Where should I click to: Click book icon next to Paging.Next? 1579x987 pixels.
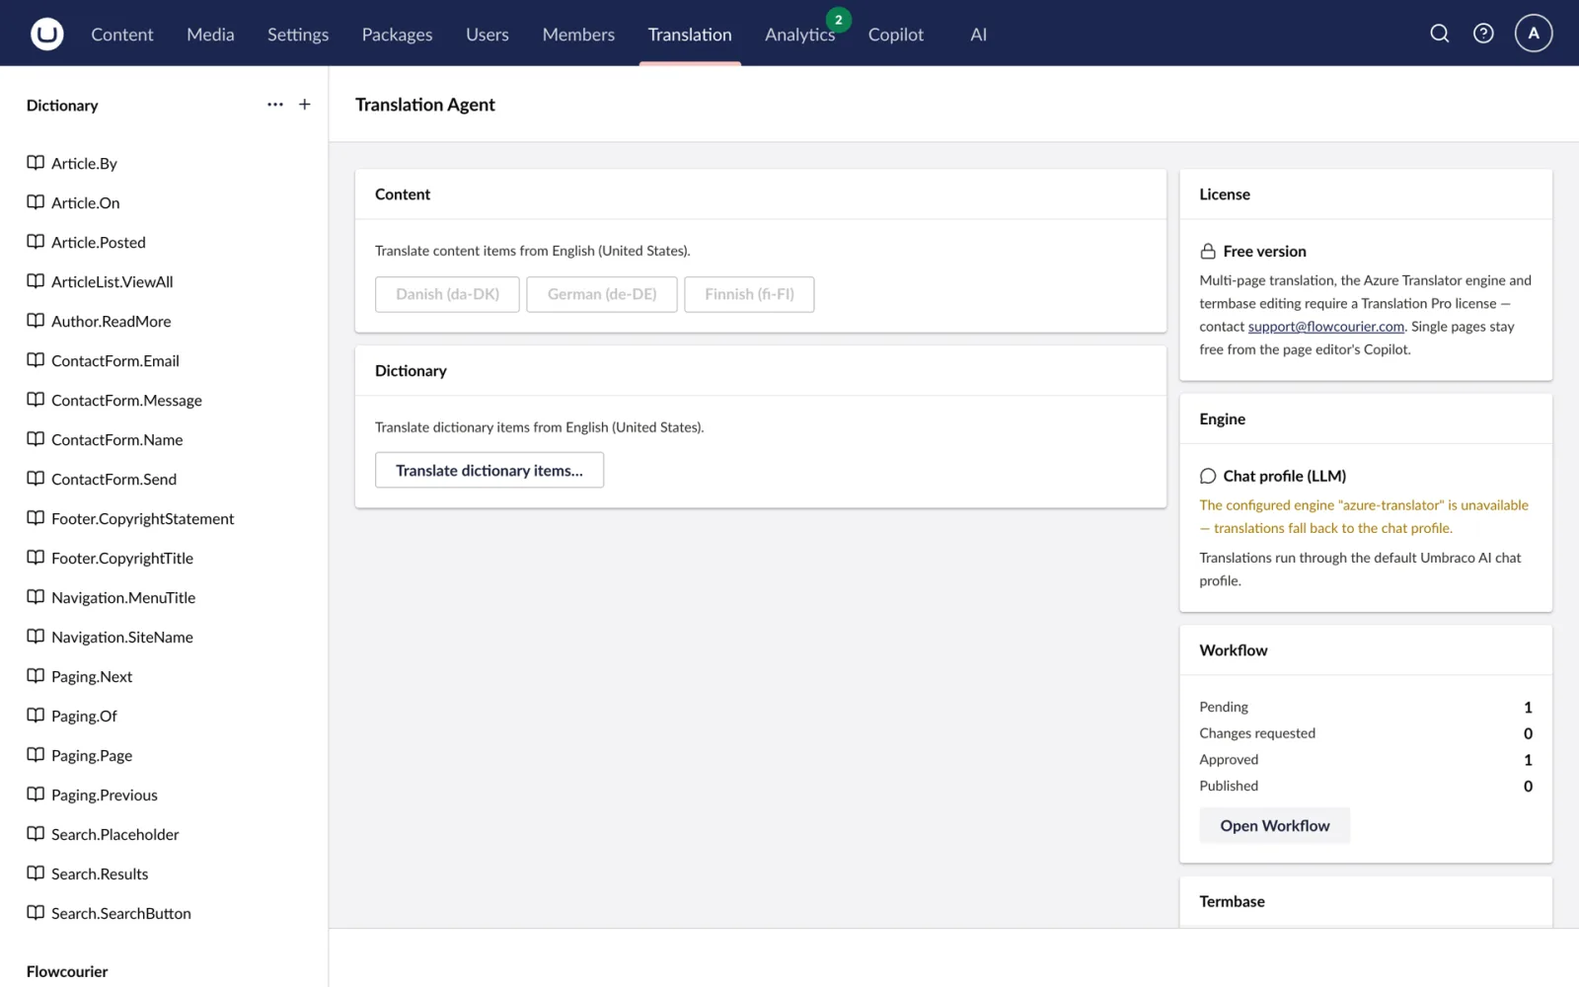(x=36, y=676)
